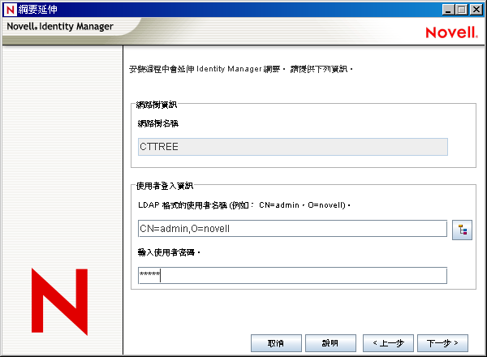Open help with the 說明 button

[x=330, y=343]
